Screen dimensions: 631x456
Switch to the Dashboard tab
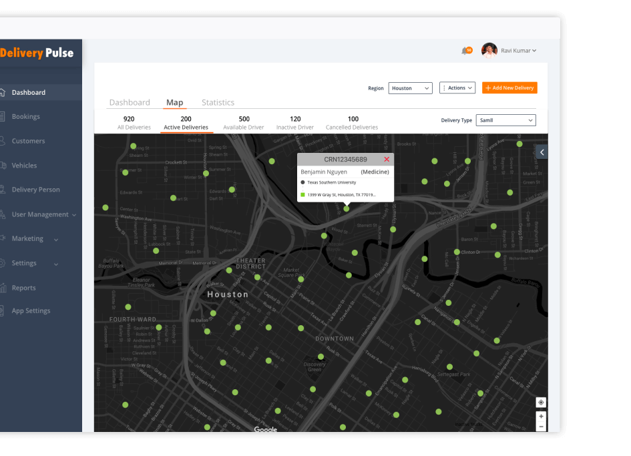point(130,102)
